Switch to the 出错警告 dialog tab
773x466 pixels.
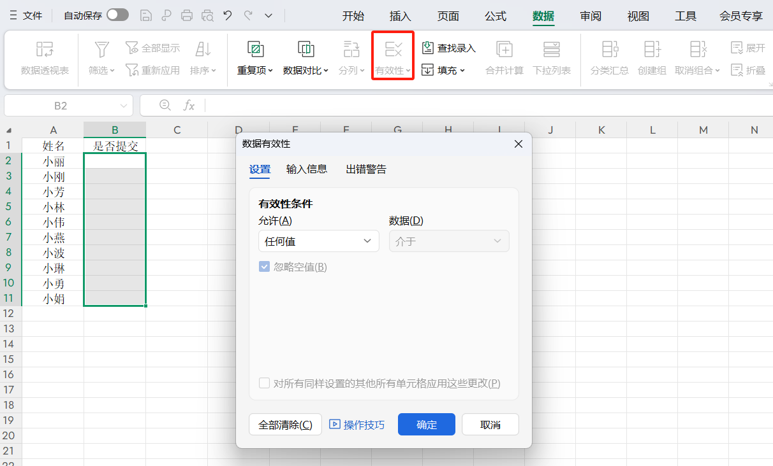tap(365, 169)
